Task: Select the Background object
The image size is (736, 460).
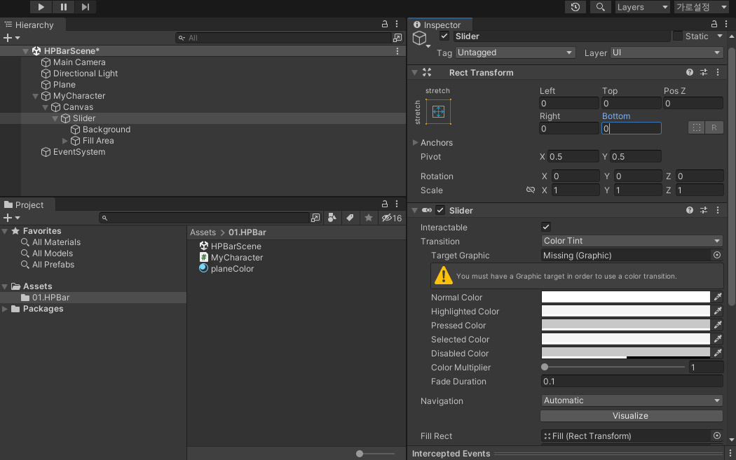Action: click(x=106, y=130)
